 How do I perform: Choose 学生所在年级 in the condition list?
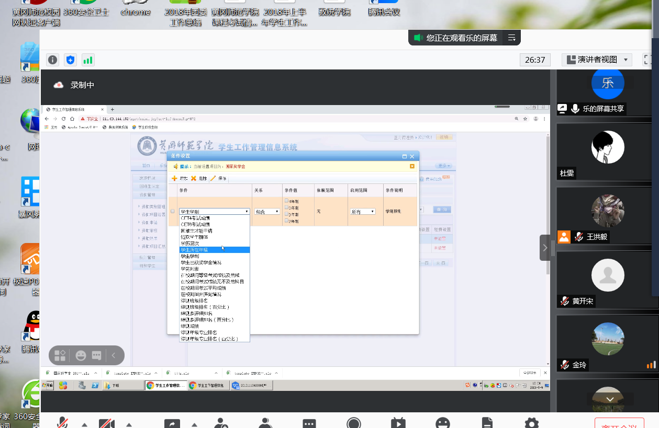click(214, 250)
